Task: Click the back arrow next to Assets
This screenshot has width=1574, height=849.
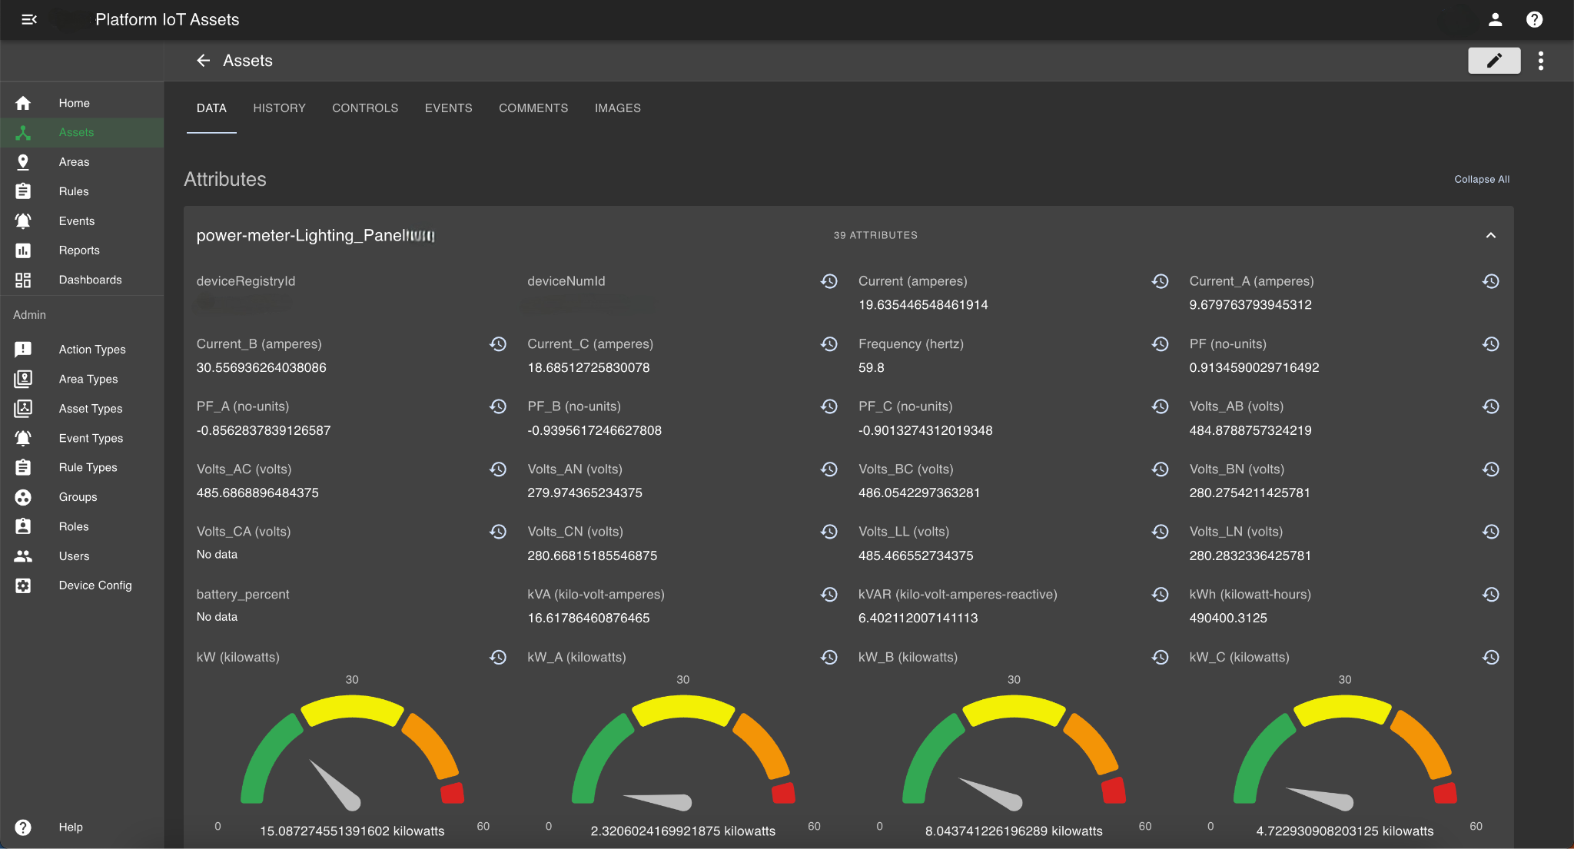Action: (x=203, y=61)
